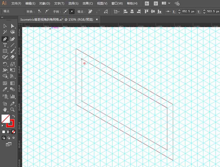This screenshot has height=167, width=220.
Task: Reset to default fill and stroke
Action: click(3, 126)
